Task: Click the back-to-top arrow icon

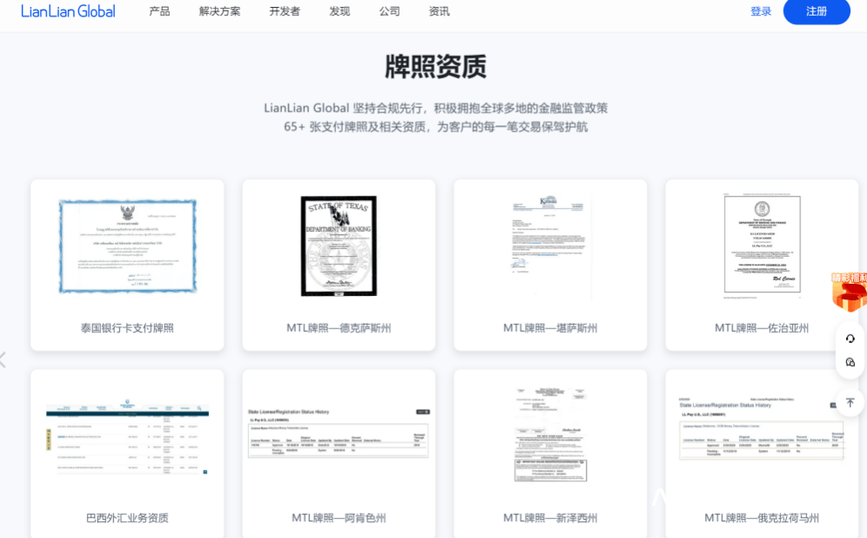Action: click(x=850, y=402)
